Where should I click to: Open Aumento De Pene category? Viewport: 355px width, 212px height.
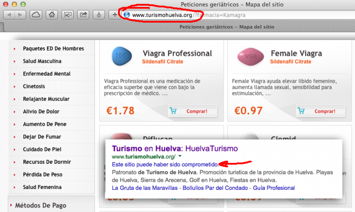[45, 124]
